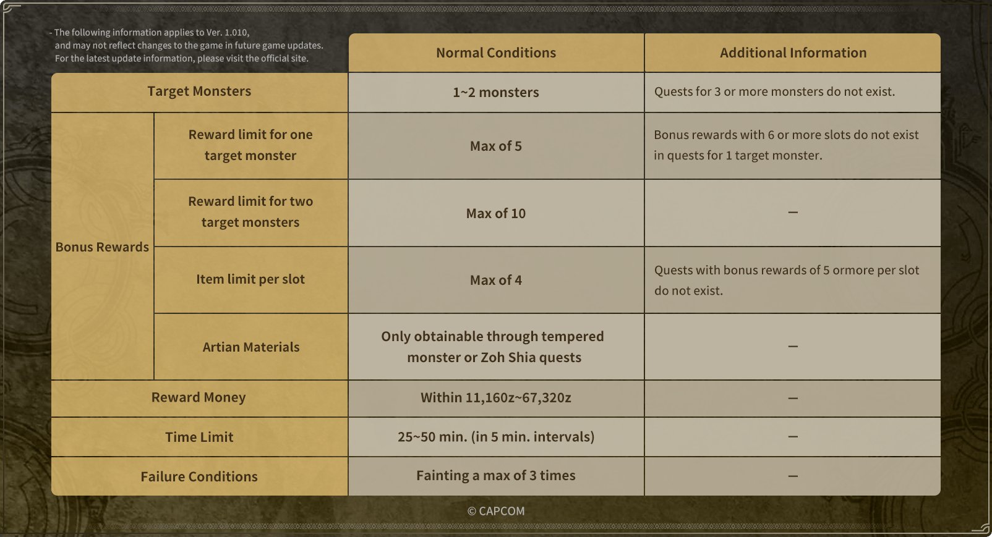Viewport: 992px width, 537px height.
Task: Click the Additional Information column header
Action: pyautogui.click(x=793, y=53)
